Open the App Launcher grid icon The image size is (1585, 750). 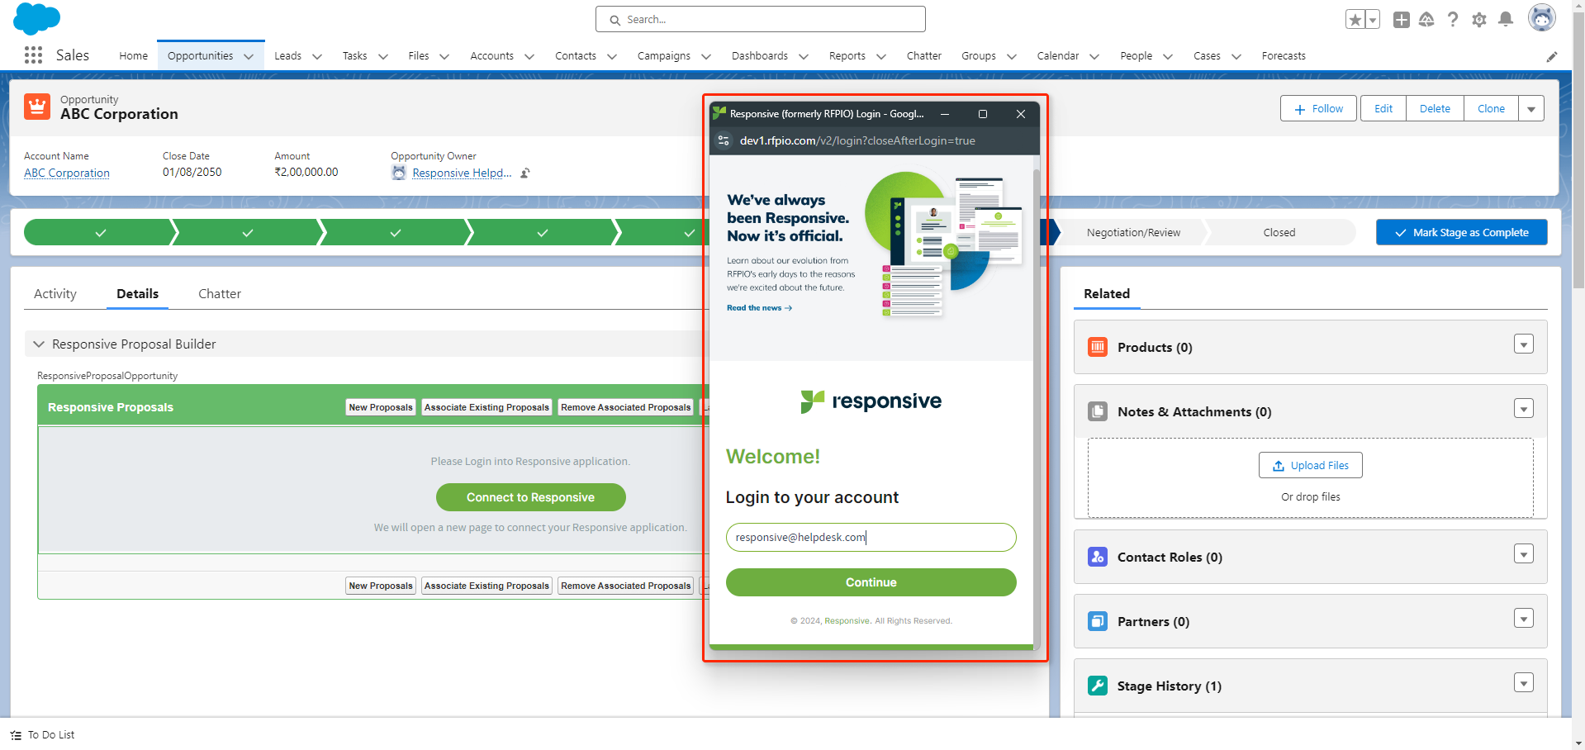(x=33, y=55)
